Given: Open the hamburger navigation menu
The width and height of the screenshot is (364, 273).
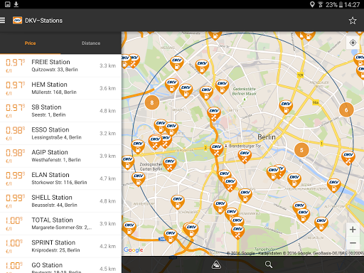Looking at the screenshot, I should click(3, 21).
